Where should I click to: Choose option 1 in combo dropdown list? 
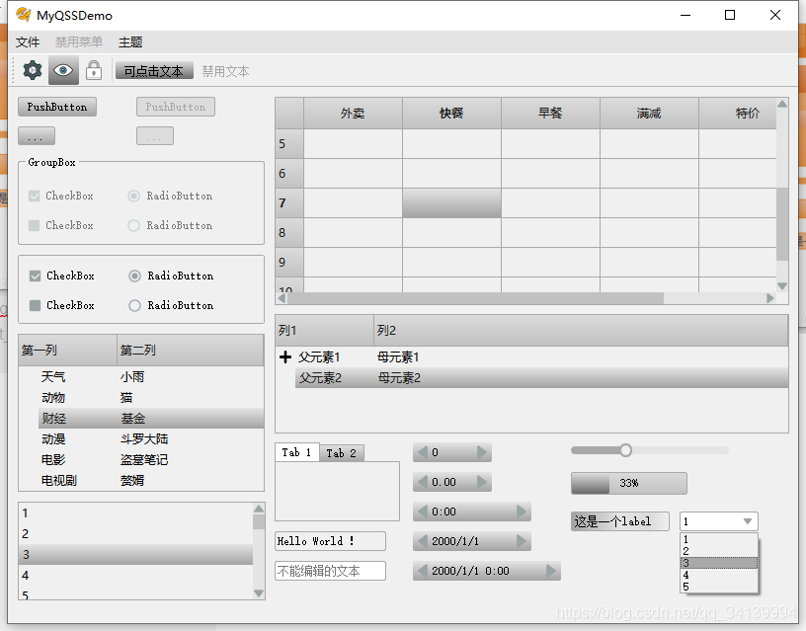click(719, 539)
